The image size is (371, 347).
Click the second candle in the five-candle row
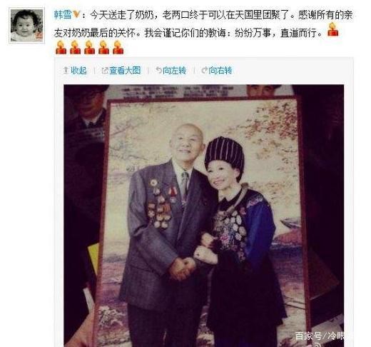[75, 47]
